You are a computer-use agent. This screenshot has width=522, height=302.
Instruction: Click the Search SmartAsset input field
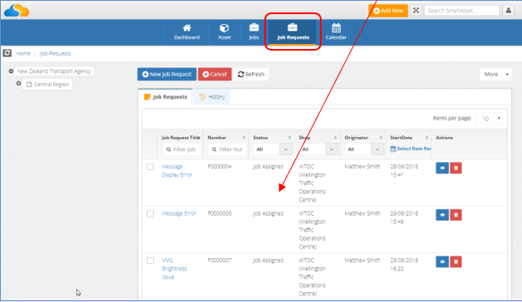(462, 11)
